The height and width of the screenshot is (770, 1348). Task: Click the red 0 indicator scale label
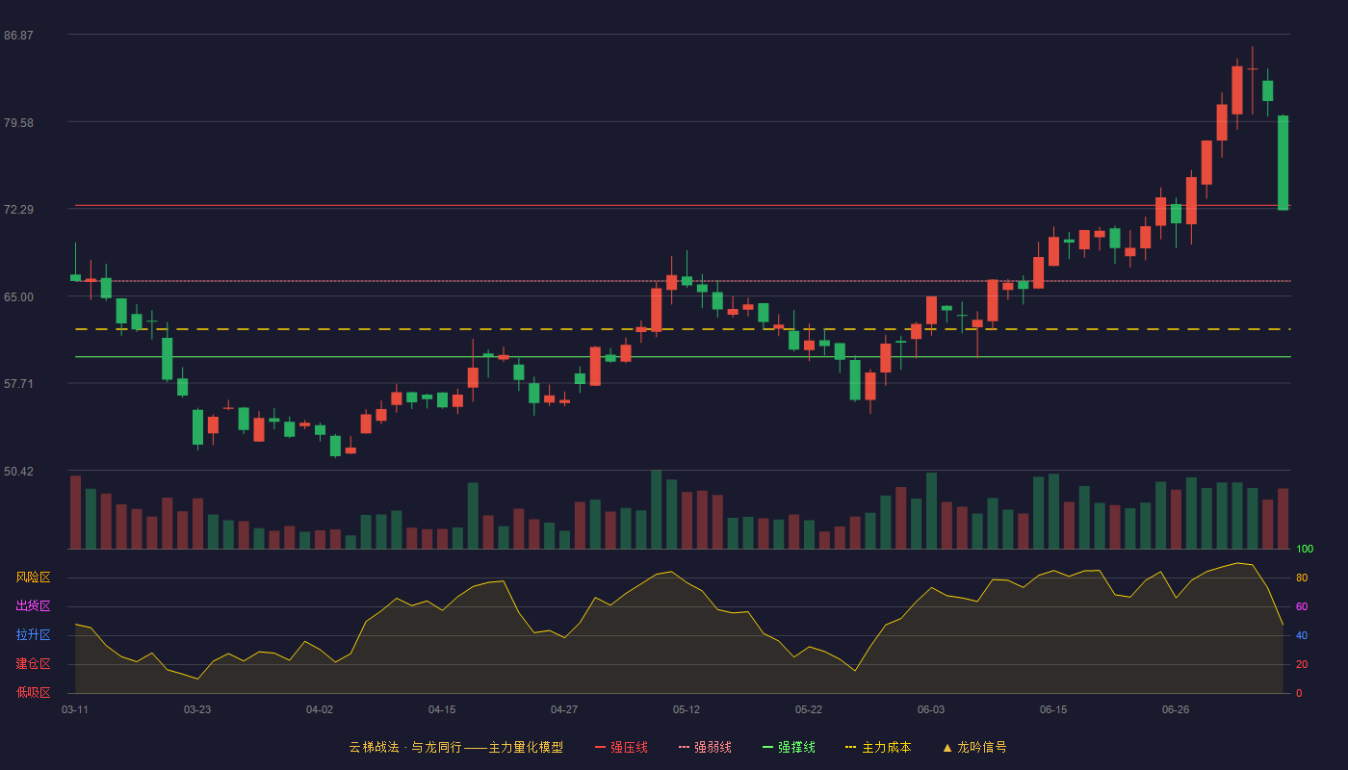1299,693
